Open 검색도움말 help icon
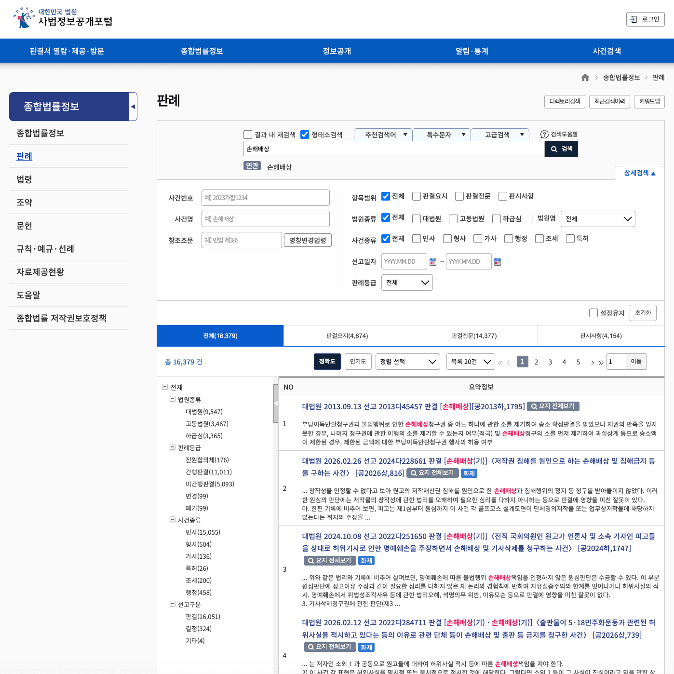The width and height of the screenshot is (674, 674). [x=544, y=135]
